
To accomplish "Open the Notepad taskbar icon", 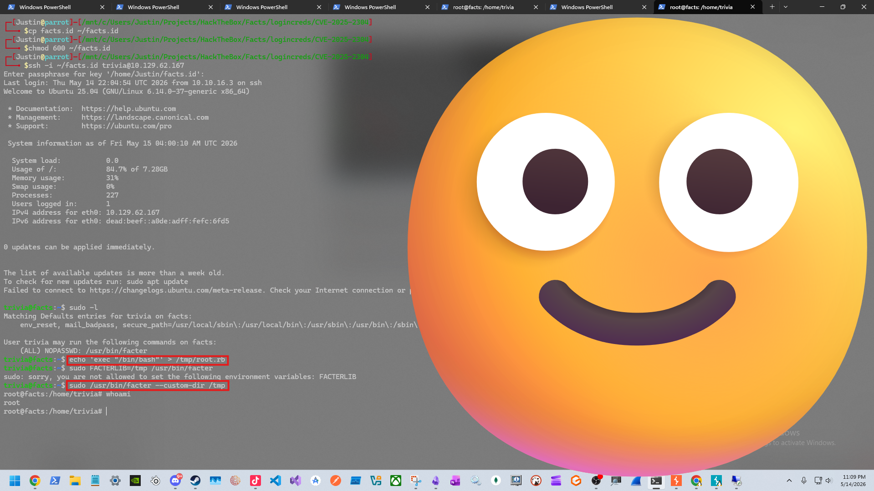I will (95, 481).
